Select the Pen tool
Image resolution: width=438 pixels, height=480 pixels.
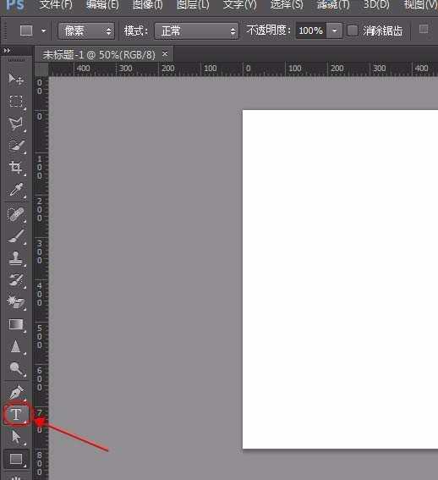pyautogui.click(x=16, y=393)
